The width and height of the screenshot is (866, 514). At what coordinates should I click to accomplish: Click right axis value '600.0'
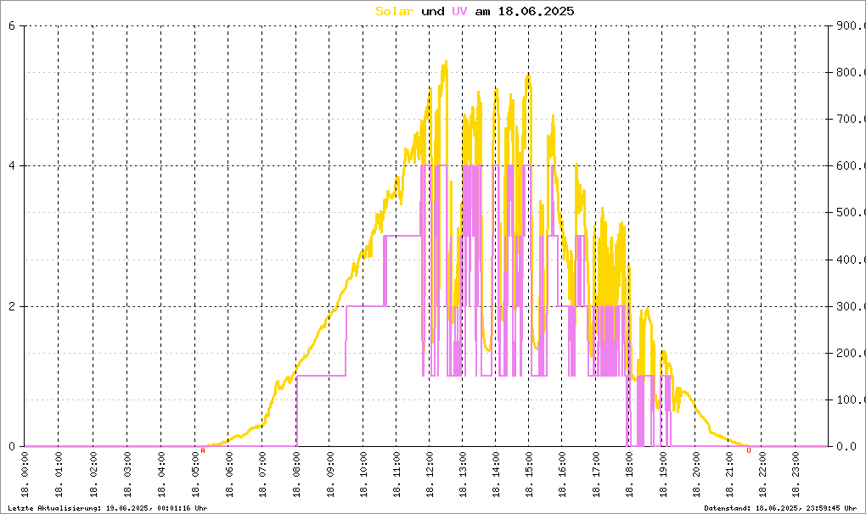(850, 166)
